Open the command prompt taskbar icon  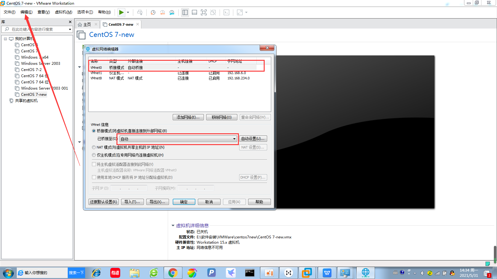pyautogui.click(x=250, y=273)
